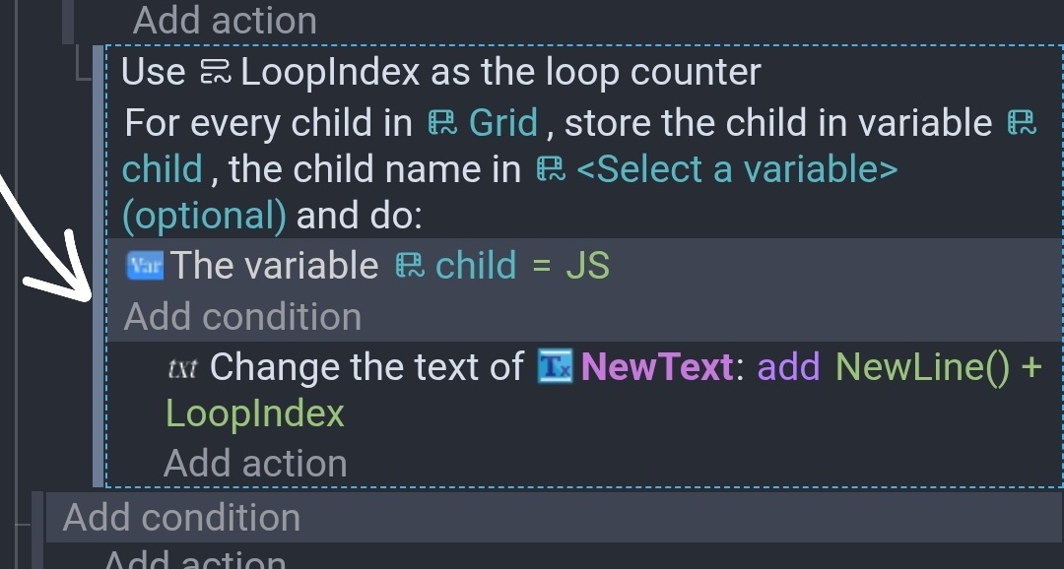Open the '<Select a variable>' child name picker
Viewport: 1064px width, 569px height.
(x=736, y=169)
